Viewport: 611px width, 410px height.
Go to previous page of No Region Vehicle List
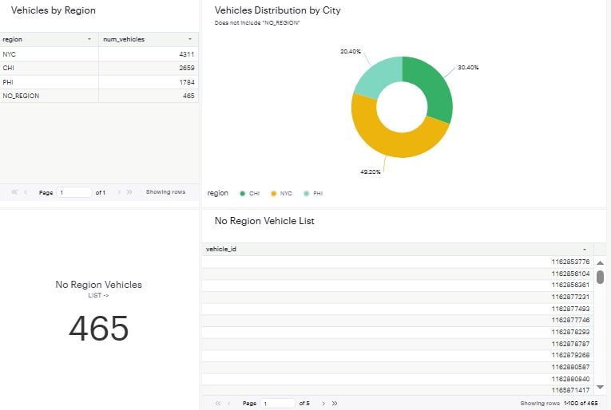tap(229, 404)
